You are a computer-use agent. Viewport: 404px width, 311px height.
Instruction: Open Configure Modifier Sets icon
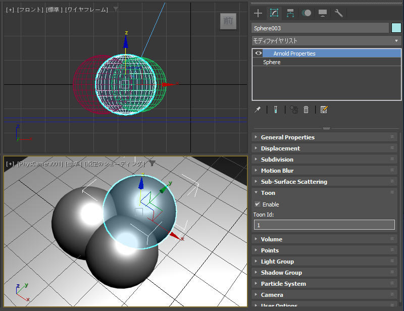(324, 110)
